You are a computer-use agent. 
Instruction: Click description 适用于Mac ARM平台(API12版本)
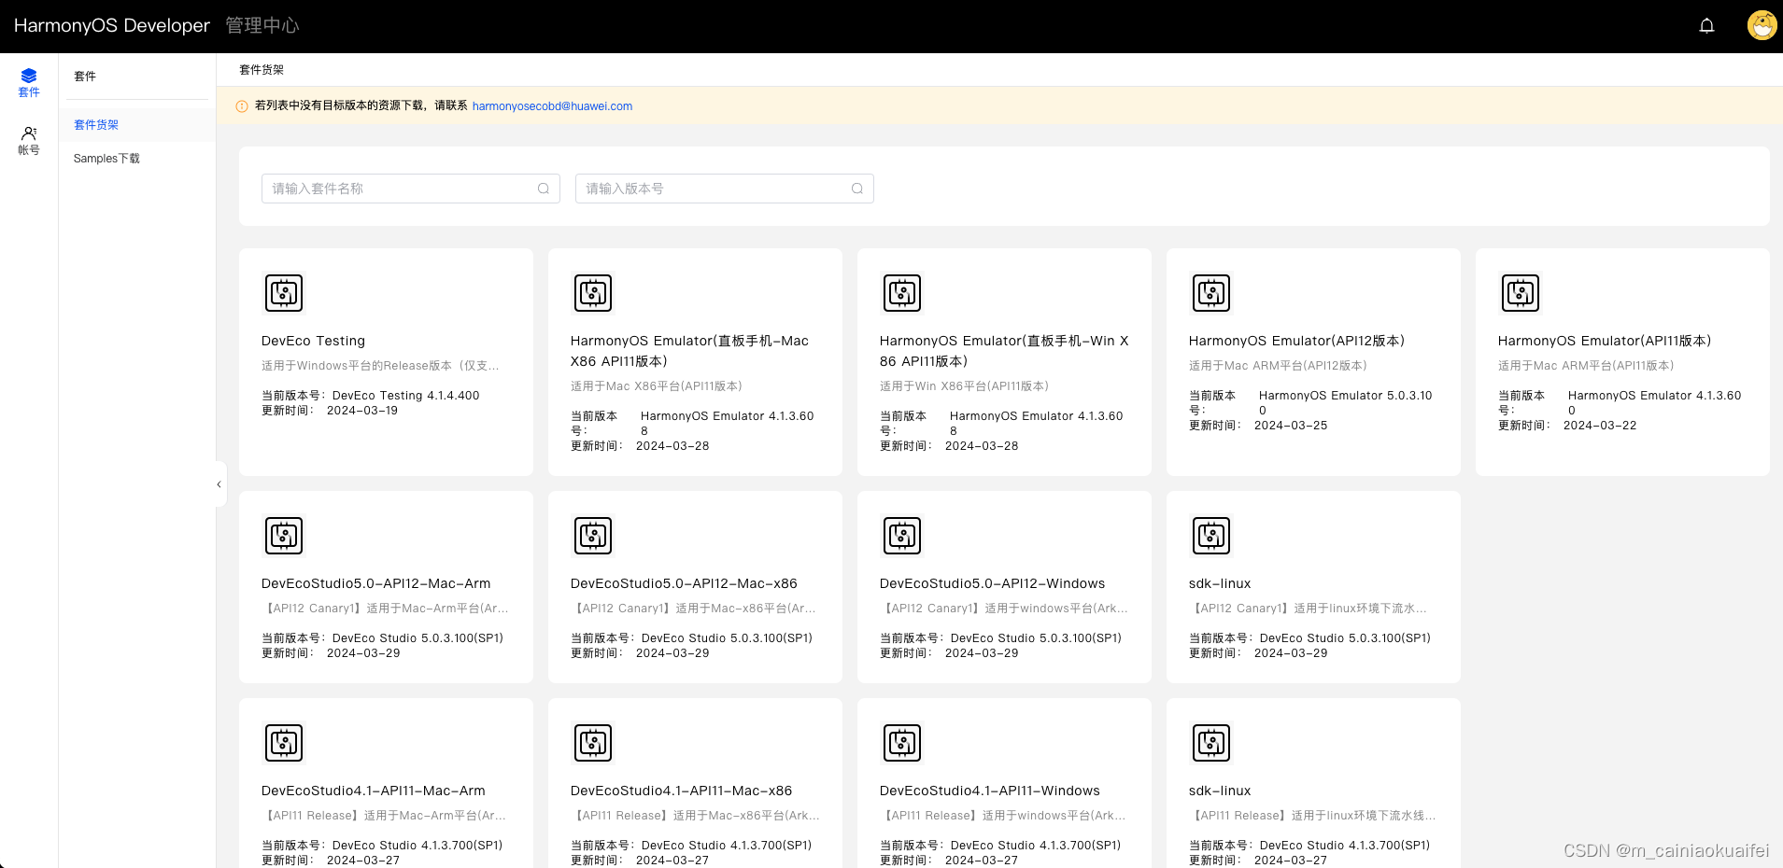coord(1278,366)
